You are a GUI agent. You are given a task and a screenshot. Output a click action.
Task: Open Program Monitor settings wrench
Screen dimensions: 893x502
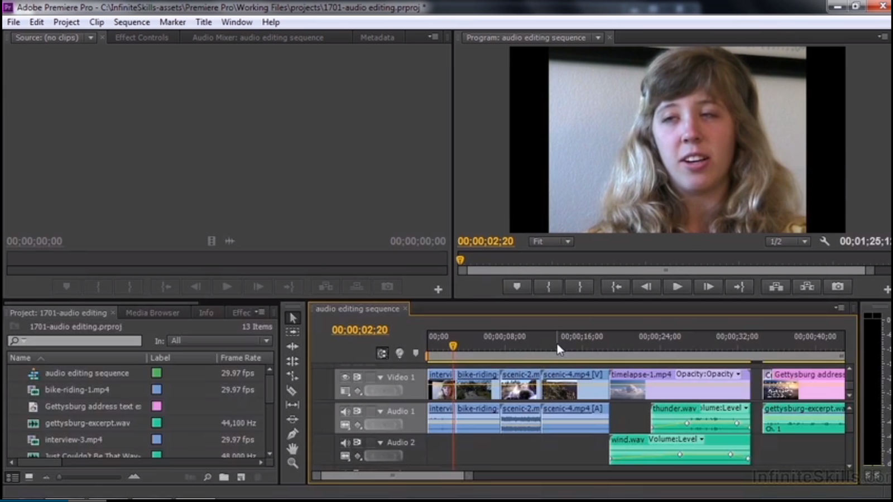(824, 242)
